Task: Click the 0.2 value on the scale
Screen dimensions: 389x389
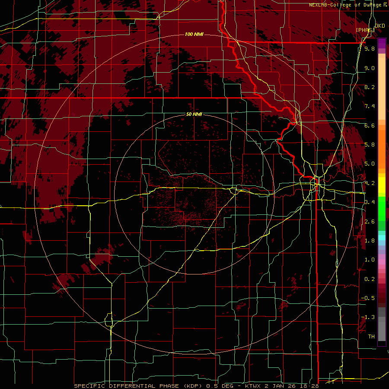Action: 370,279
